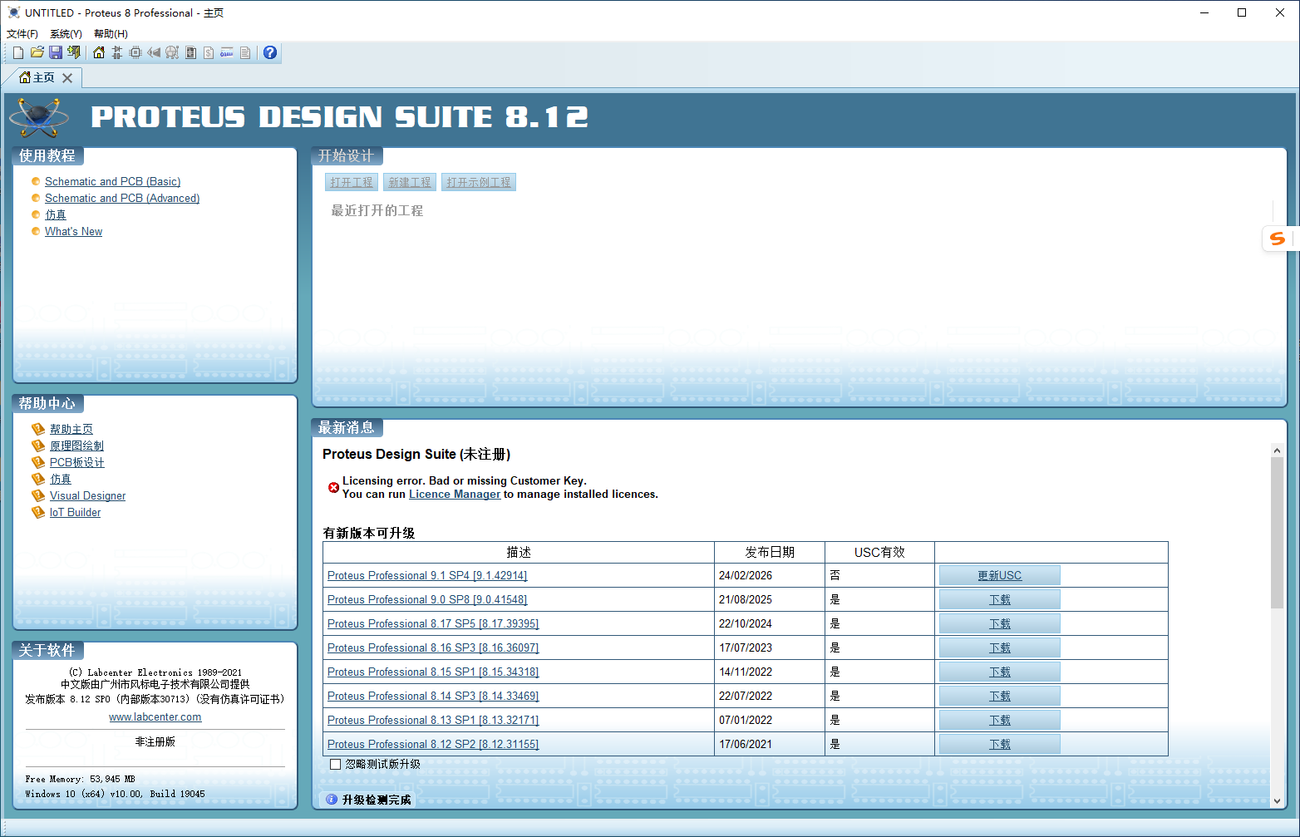Open the Design Explorer toolbar icon
This screenshot has width=1300, height=837.
point(190,52)
